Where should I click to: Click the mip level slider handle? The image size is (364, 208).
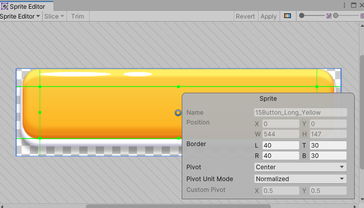pos(336,15)
